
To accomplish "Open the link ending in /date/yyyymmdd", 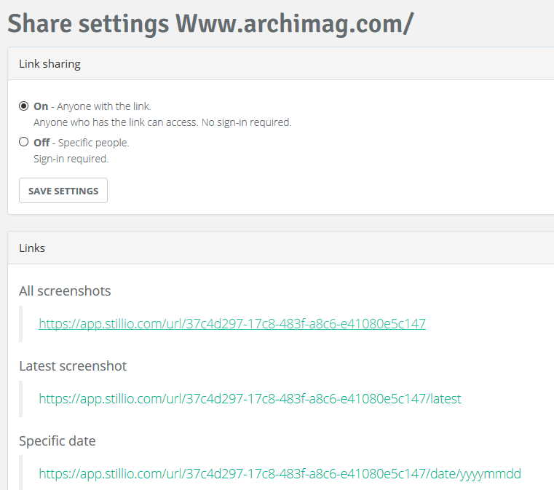I will (x=280, y=473).
